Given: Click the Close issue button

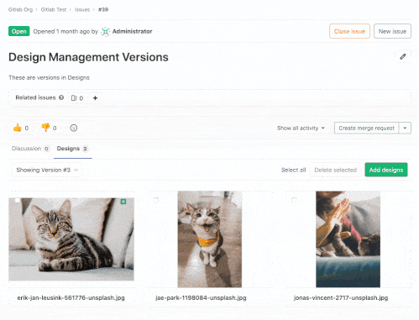Looking at the screenshot, I should (349, 31).
